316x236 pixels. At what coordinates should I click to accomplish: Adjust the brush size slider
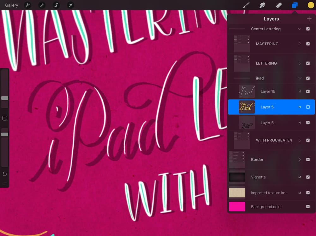pos(5,98)
